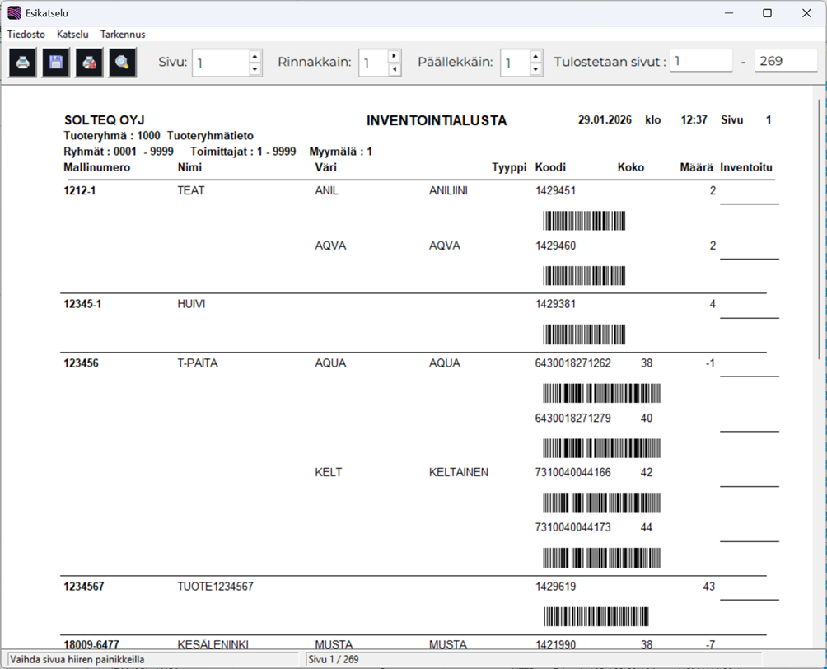Open the Tarkennus menu
This screenshot has height=669, width=827.
[123, 35]
